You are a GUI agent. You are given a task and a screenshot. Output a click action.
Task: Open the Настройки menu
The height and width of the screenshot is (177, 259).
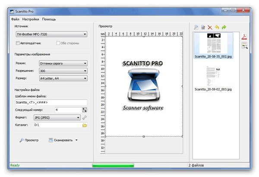[x=31, y=19]
